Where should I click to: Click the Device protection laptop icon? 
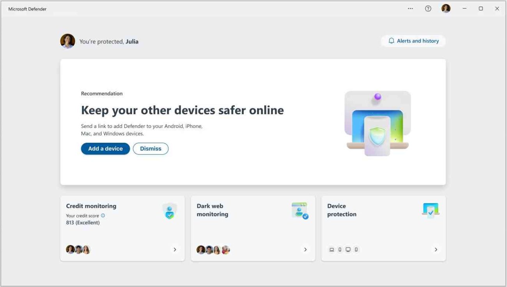click(x=431, y=211)
